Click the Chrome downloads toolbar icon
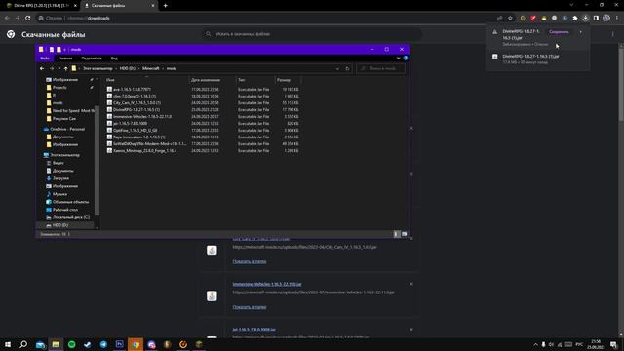The image size is (624, 351). (585, 18)
